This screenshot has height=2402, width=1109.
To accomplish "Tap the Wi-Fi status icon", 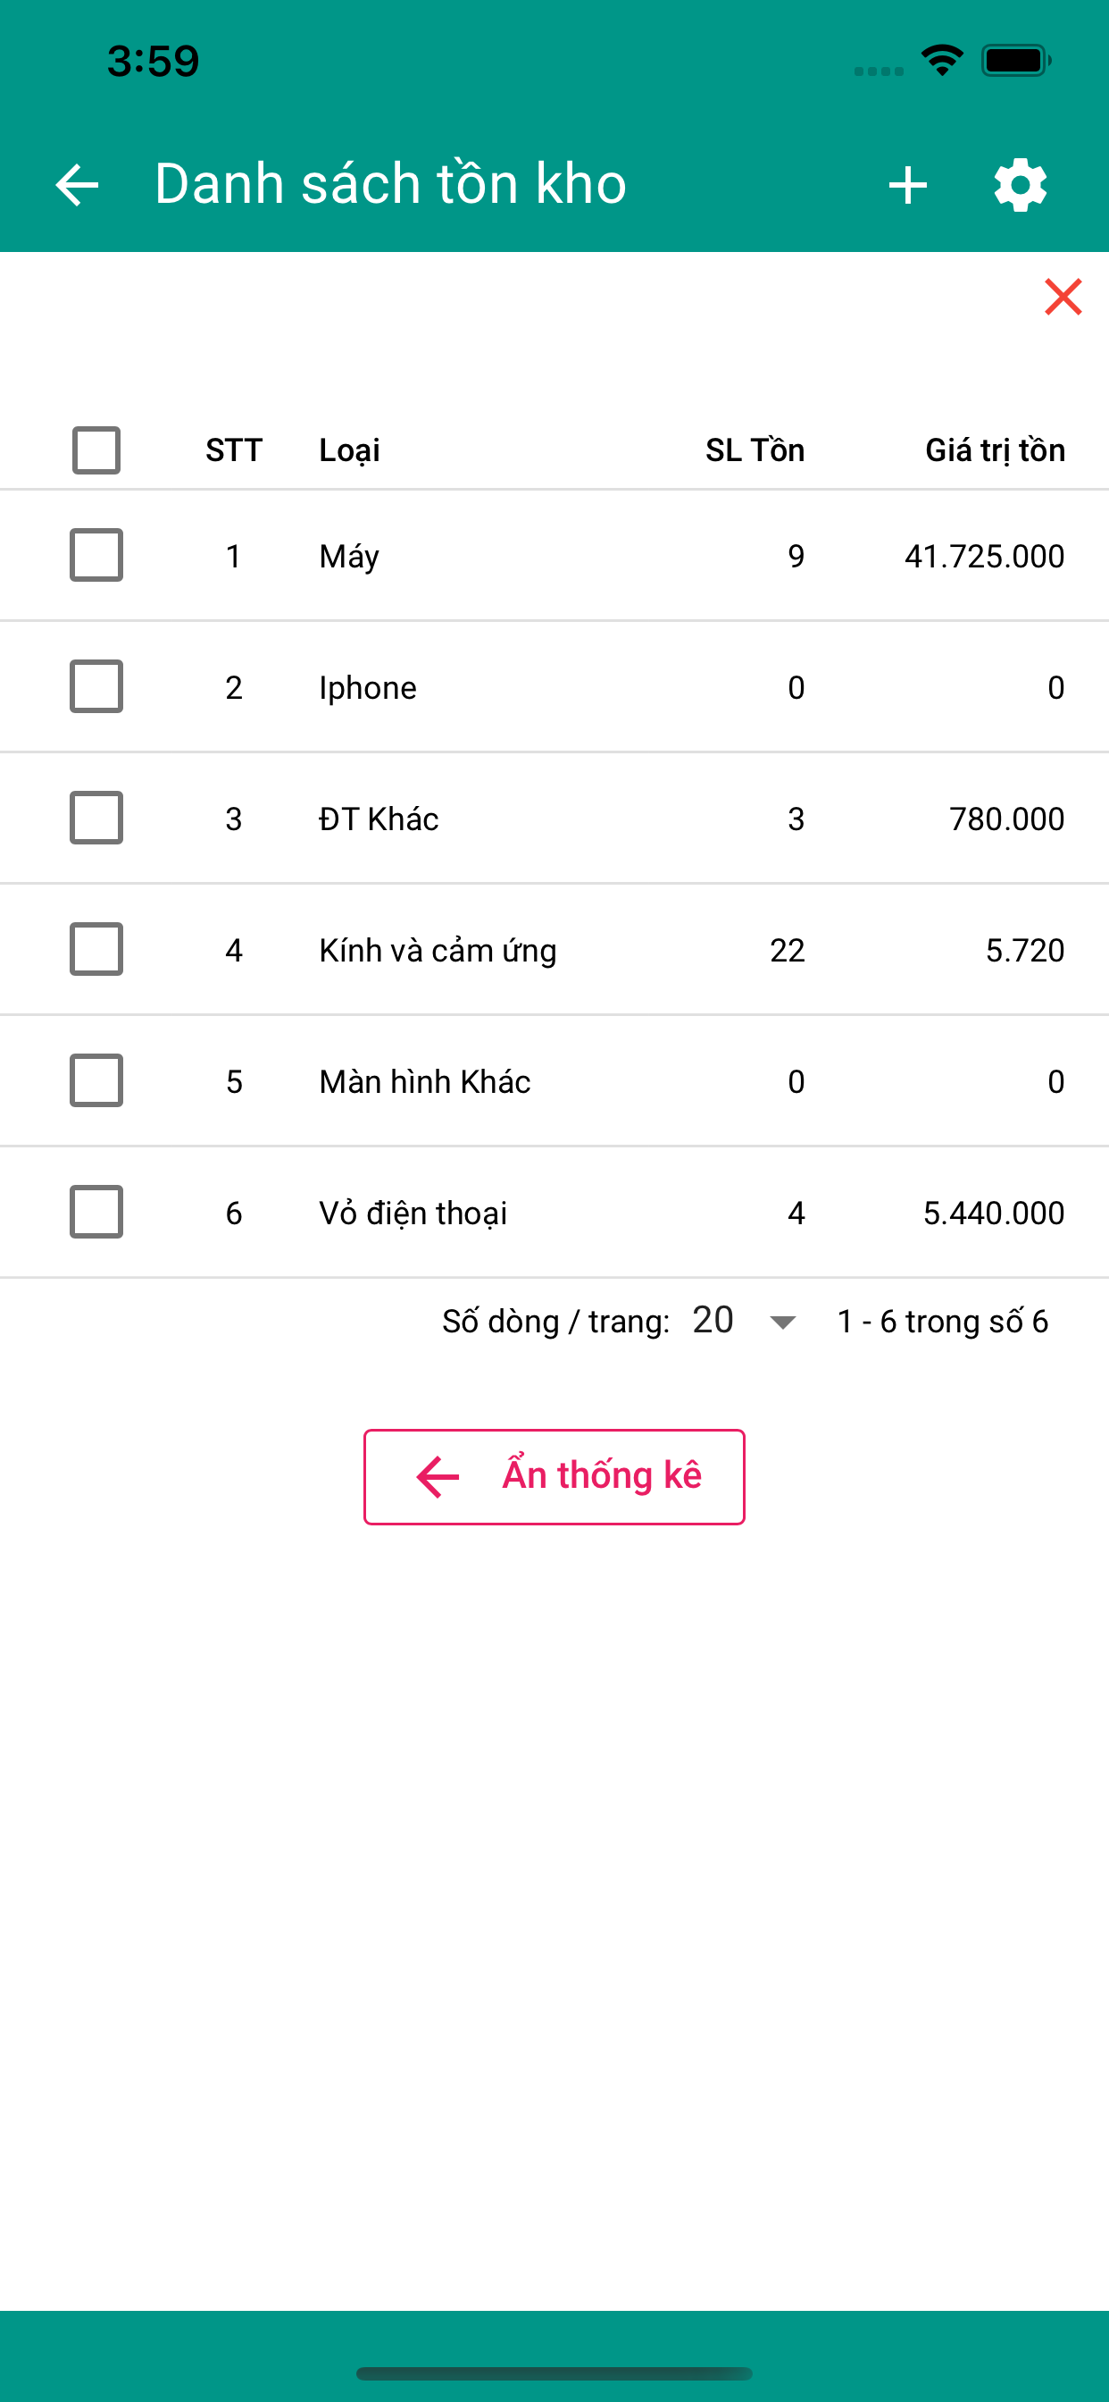I will (x=942, y=61).
